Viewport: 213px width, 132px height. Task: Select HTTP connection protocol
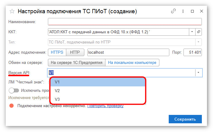(x=75, y=52)
